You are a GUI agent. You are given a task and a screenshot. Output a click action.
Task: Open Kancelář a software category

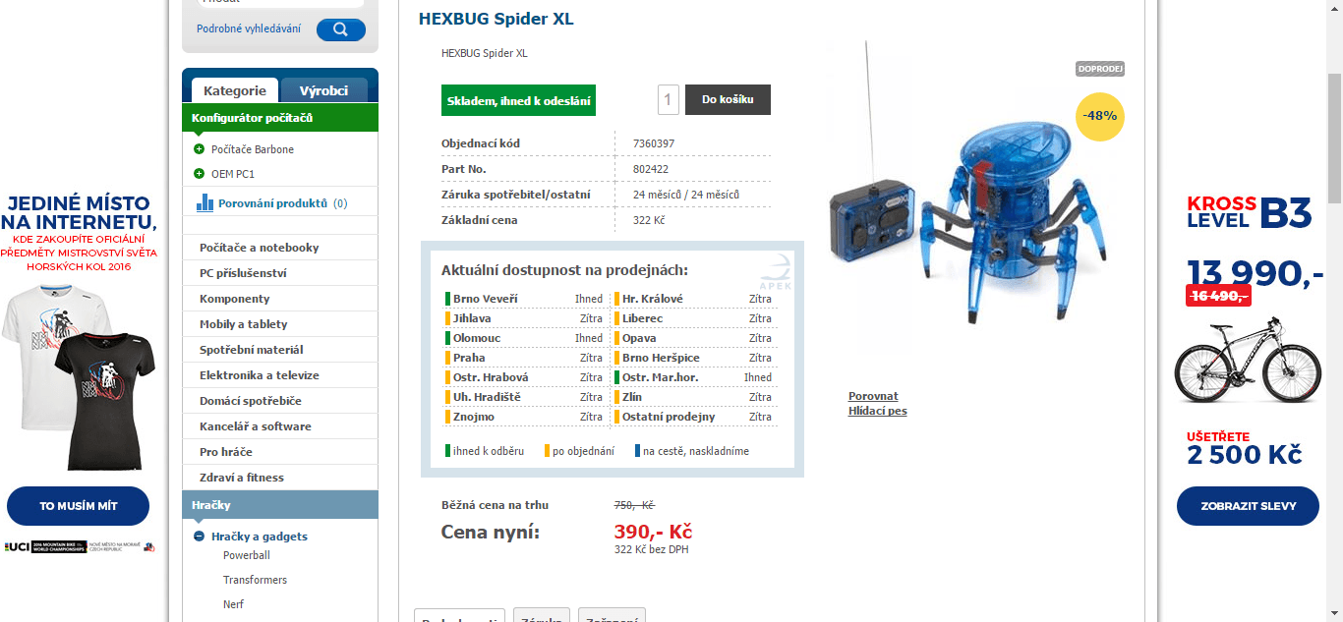(280, 426)
